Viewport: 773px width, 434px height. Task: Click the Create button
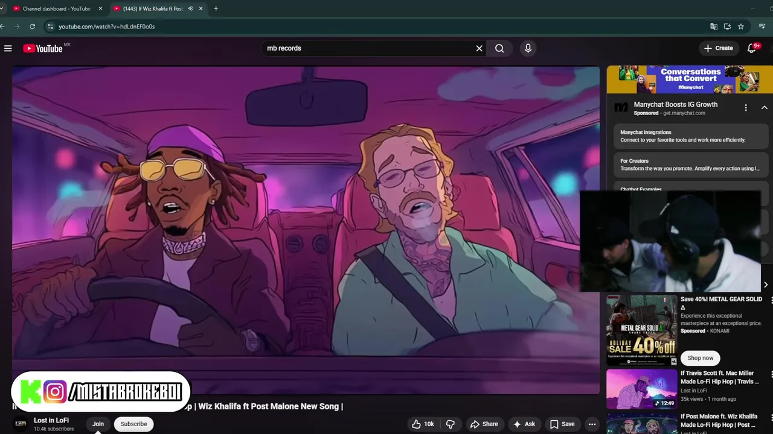718,48
